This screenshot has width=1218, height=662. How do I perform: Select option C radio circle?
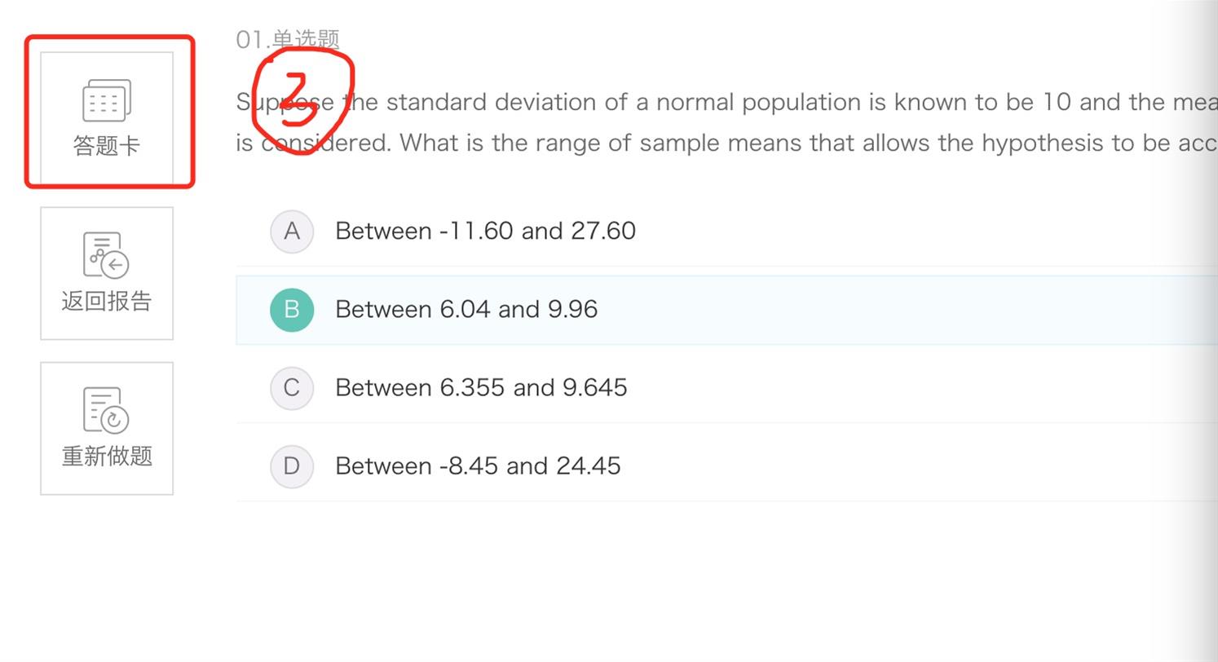292,388
